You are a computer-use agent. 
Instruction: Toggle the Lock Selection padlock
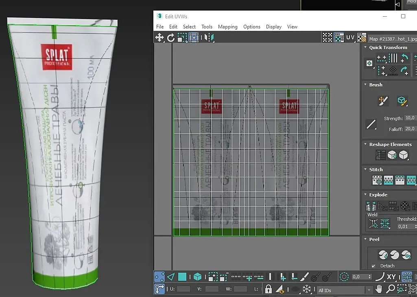point(269,289)
